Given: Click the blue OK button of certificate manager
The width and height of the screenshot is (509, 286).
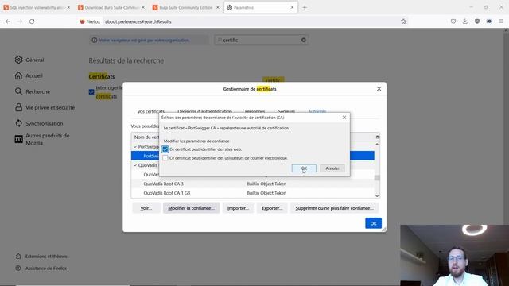Looking at the screenshot, I should point(373,223).
